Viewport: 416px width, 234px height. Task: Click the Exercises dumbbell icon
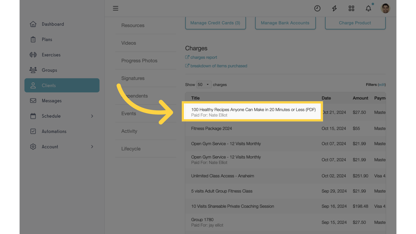[x=33, y=55]
